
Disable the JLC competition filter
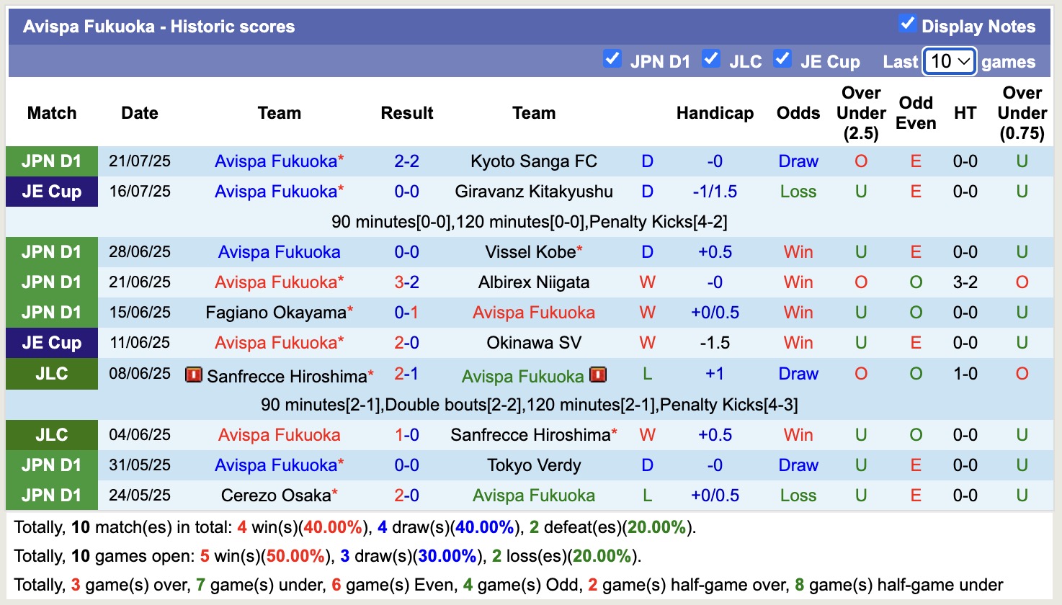click(711, 60)
